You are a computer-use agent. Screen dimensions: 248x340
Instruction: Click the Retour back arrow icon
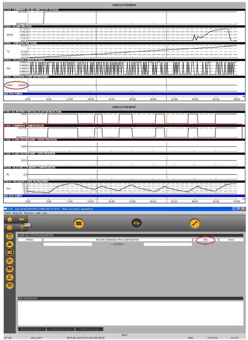click(22, 219)
